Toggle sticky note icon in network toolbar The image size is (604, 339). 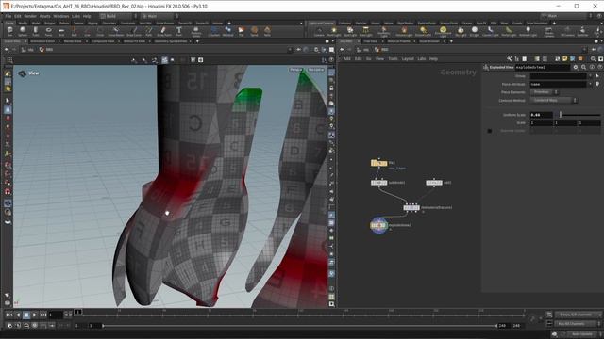click(x=564, y=58)
